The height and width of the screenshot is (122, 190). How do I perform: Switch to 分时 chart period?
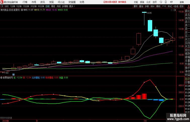[x=7, y=6]
